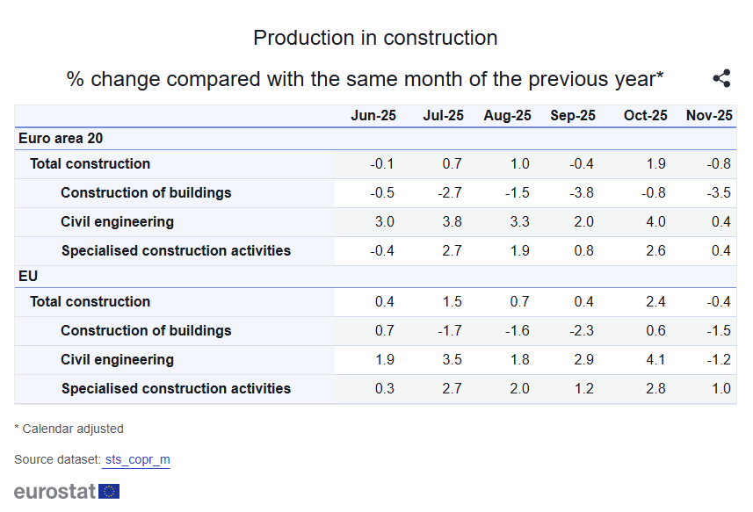The width and height of the screenshot is (753, 512).
Task: Click the Nov-25 column header
Action: coord(709,116)
